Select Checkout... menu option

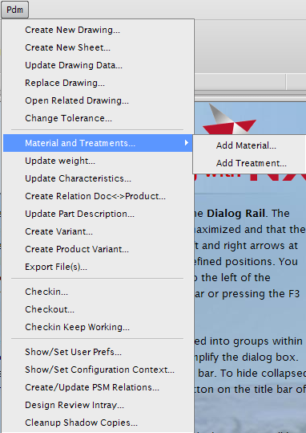98,309
